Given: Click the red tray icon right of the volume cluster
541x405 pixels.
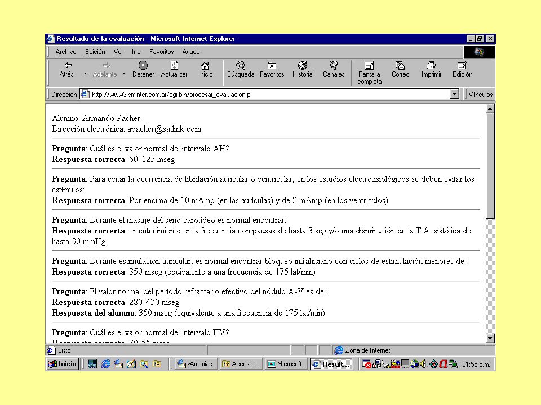Looking at the screenshot, I should click(444, 364).
